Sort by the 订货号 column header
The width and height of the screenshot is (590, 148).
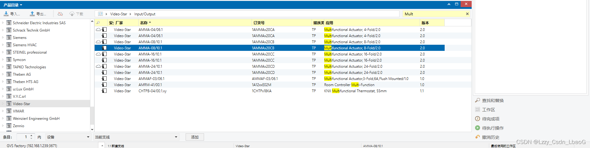click(282, 23)
